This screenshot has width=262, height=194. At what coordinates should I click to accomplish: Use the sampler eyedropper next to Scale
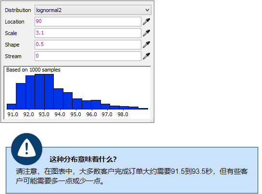point(146,33)
